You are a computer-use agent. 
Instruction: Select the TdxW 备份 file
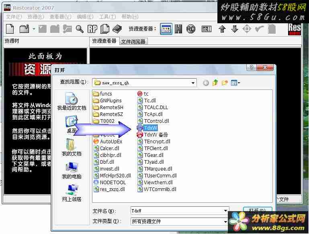click(152, 135)
